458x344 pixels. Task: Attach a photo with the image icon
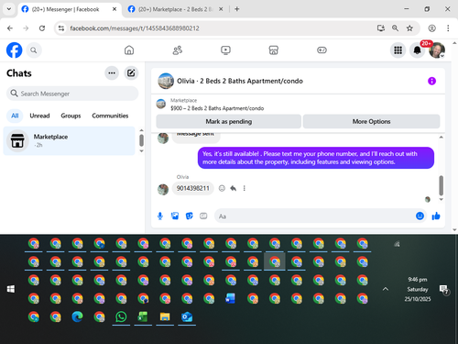(175, 216)
